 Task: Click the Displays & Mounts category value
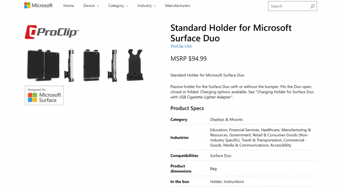[x=226, y=119]
